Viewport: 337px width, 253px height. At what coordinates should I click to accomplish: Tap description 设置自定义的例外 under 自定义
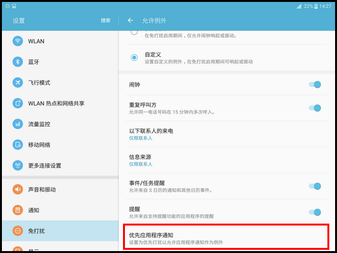click(x=199, y=62)
